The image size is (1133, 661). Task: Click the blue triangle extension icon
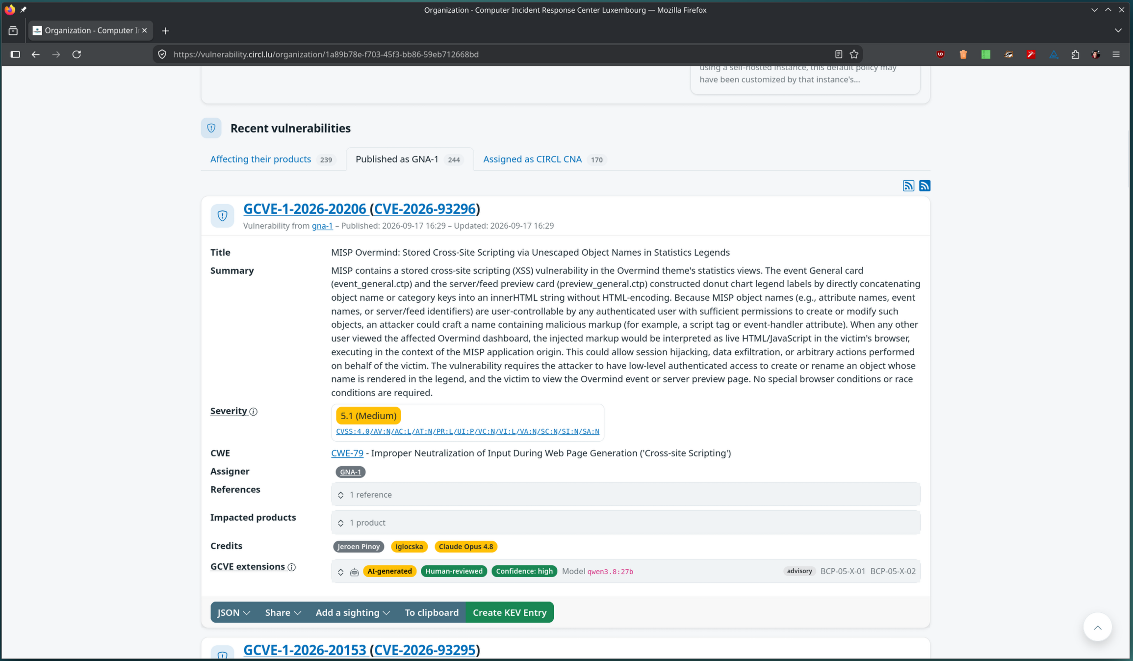pyautogui.click(x=1054, y=54)
